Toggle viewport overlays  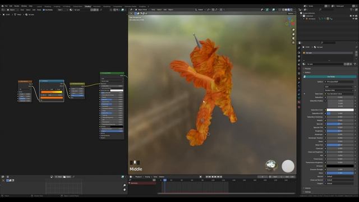coord(273,10)
